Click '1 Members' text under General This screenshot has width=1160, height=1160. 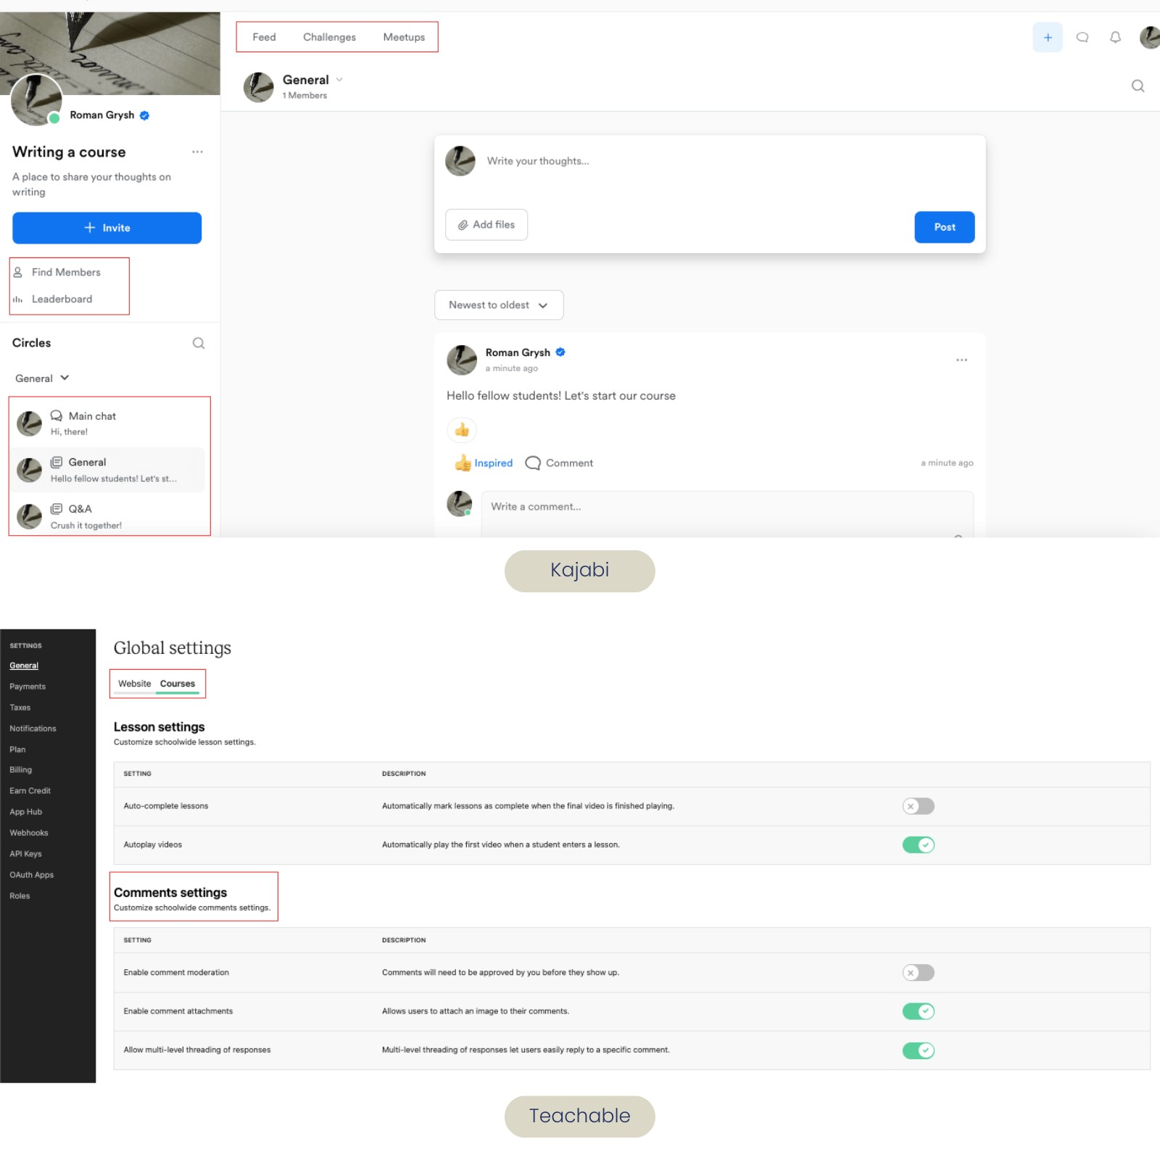click(x=304, y=96)
